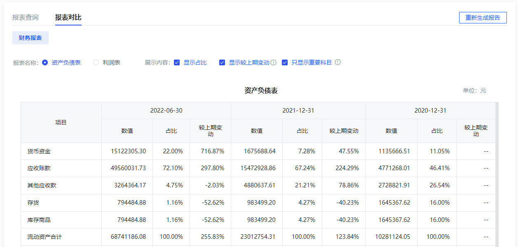Viewport: 518px width, 247px height.
Task: Switch to the 报表查询 tab
Action: pos(26,17)
